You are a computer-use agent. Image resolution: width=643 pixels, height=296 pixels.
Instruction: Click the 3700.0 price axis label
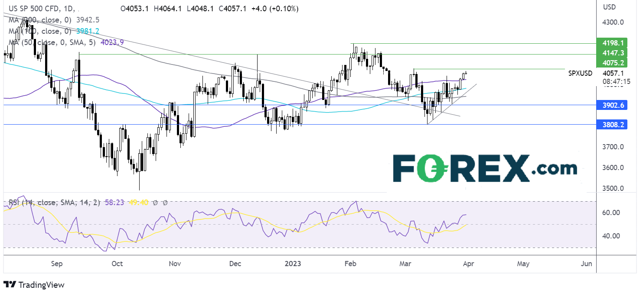[x=613, y=147]
